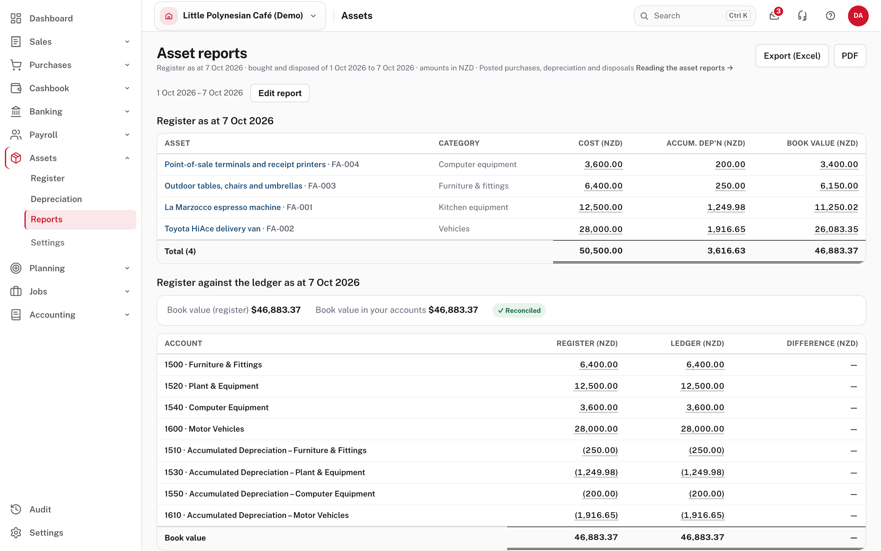Expand the Payroll menu chevron
The image size is (881, 551).
pyautogui.click(x=127, y=135)
